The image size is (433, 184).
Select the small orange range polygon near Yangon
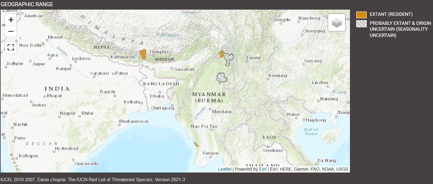196,144
